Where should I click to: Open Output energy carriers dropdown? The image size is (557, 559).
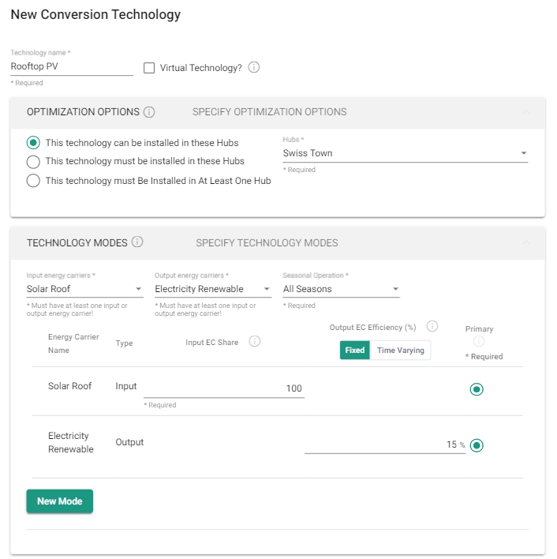[212, 289]
